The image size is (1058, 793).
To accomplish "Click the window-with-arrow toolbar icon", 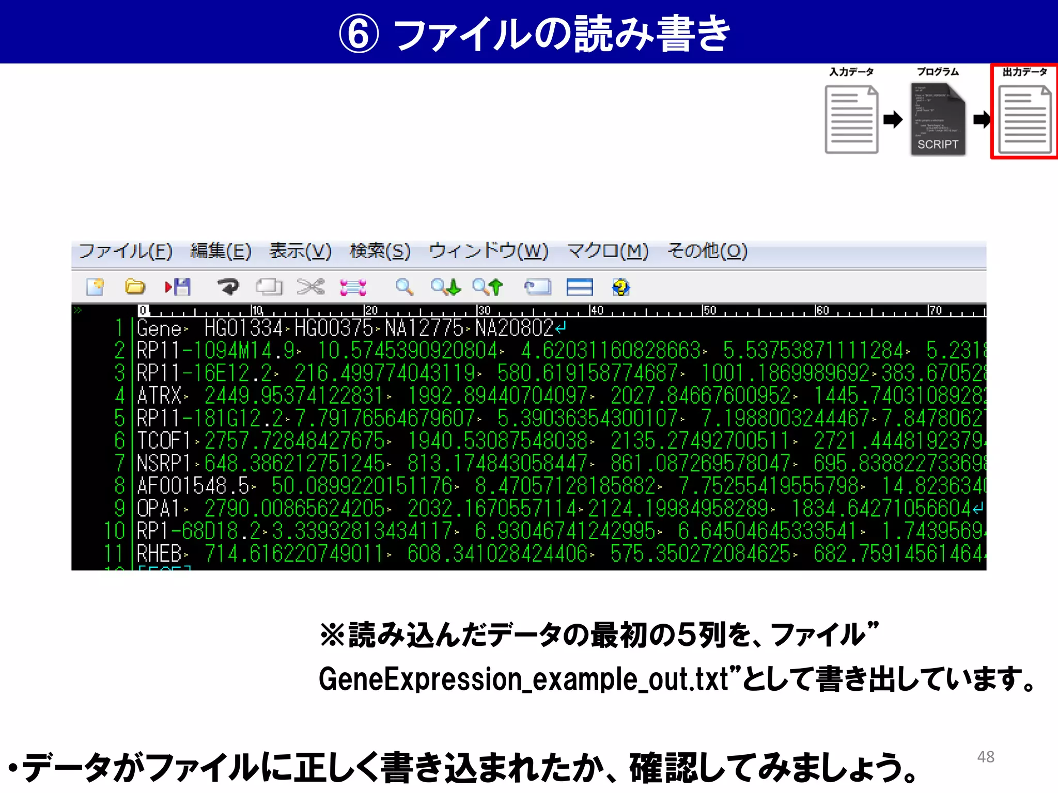I will pyautogui.click(x=538, y=287).
